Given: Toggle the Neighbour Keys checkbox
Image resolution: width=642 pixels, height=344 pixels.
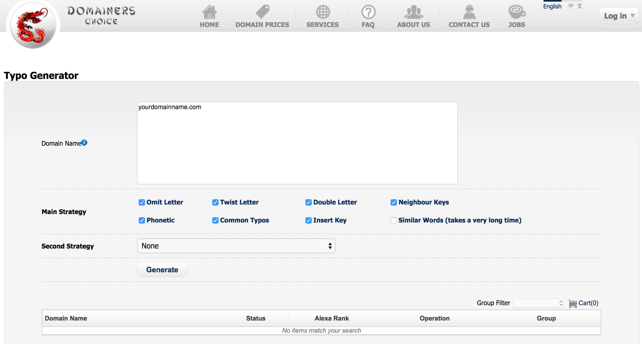Looking at the screenshot, I should tap(393, 202).
